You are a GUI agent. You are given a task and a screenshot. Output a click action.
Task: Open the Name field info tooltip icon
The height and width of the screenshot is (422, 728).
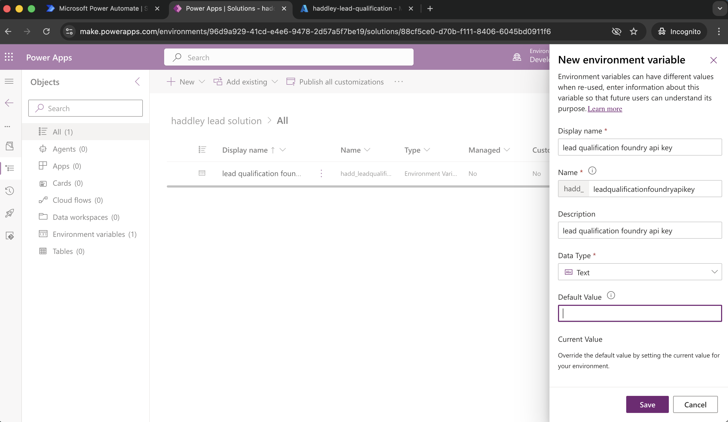(593, 171)
